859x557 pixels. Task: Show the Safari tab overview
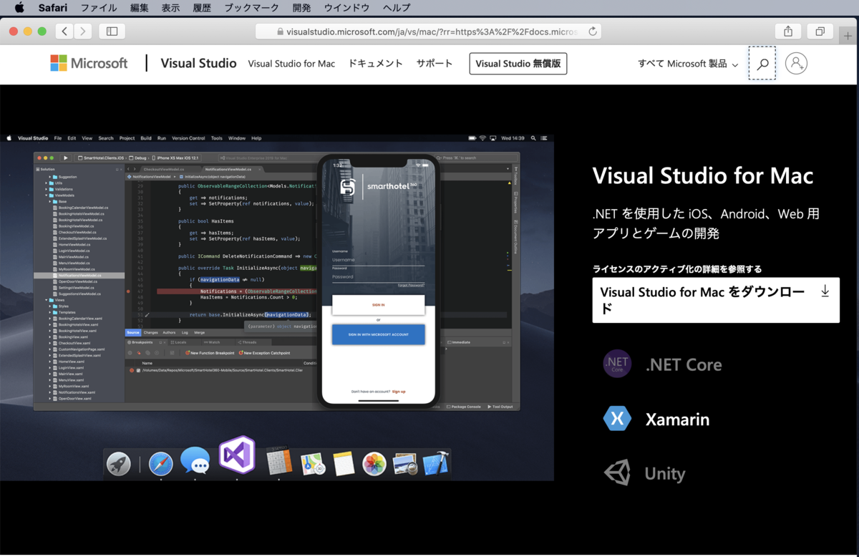(820, 31)
